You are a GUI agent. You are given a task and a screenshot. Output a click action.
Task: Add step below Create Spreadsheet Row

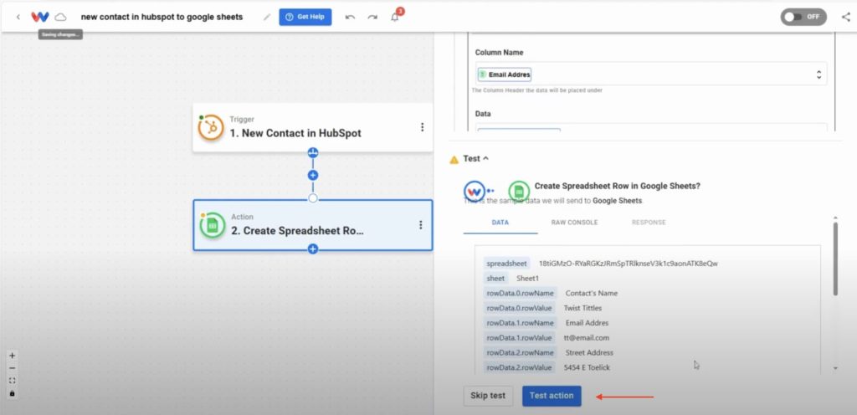pos(313,249)
